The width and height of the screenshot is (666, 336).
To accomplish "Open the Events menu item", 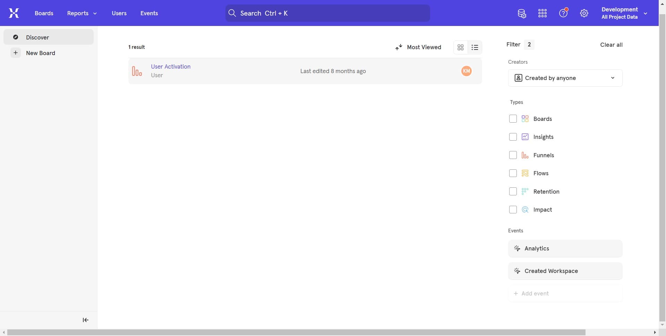I will coord(149,13).
